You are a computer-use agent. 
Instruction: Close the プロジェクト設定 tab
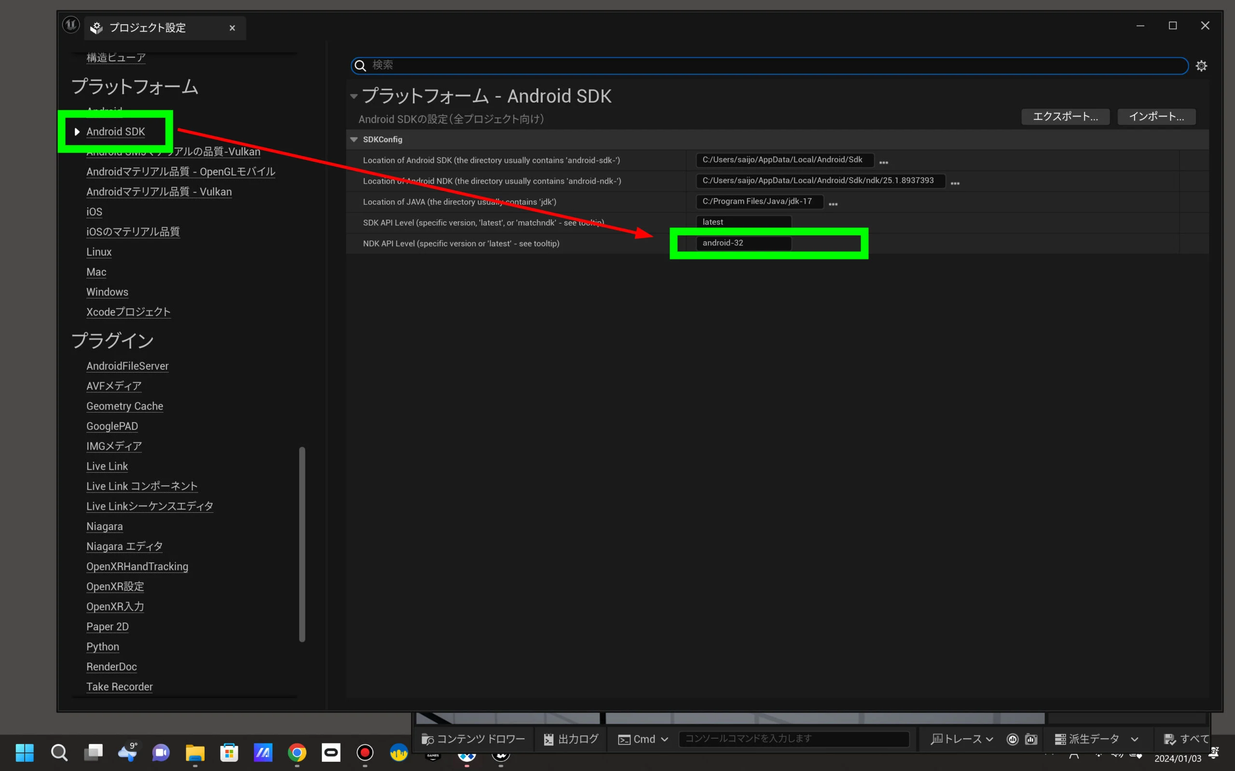[x=232, y=28]
